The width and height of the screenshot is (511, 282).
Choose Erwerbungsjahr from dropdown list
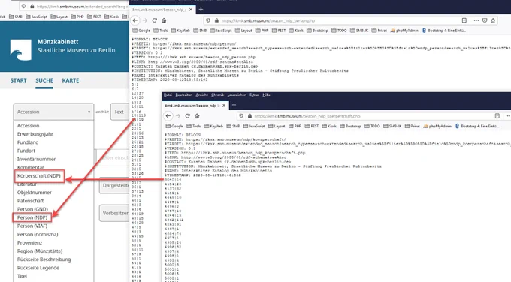click(35, 134)
